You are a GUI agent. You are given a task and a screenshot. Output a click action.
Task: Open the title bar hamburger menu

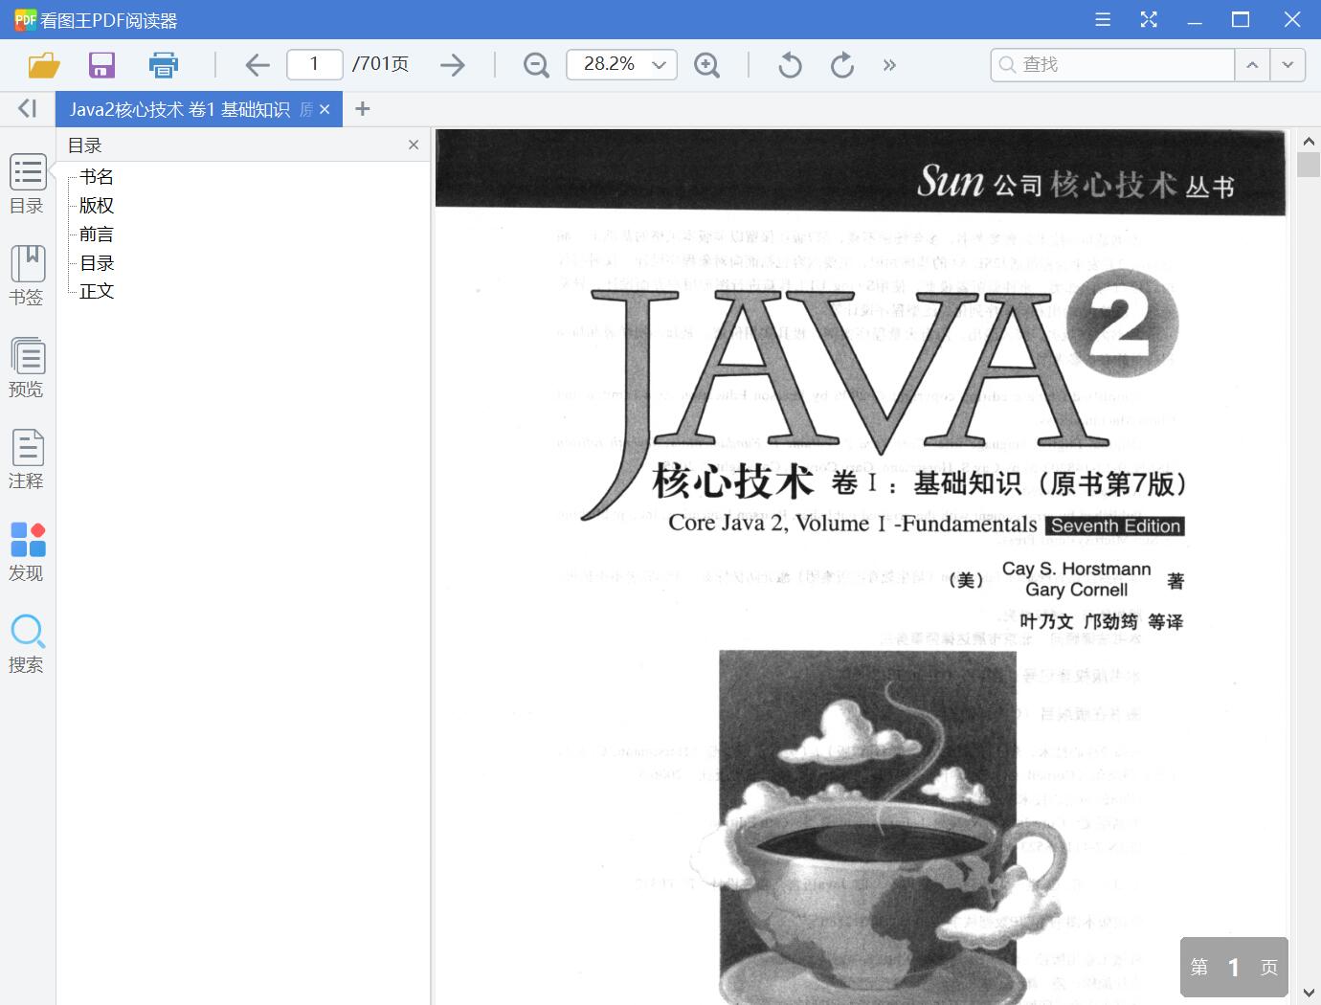point(1103,19)
